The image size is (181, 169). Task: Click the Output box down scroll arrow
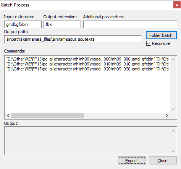(173, 151)
